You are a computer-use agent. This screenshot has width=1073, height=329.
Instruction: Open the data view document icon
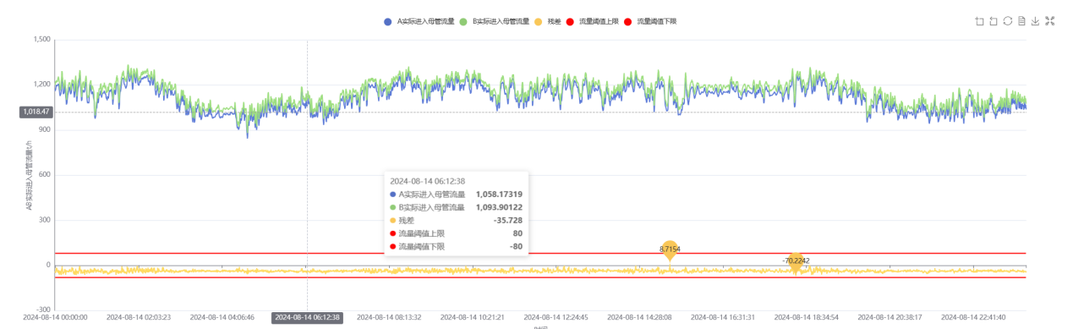click(1021, 21)
